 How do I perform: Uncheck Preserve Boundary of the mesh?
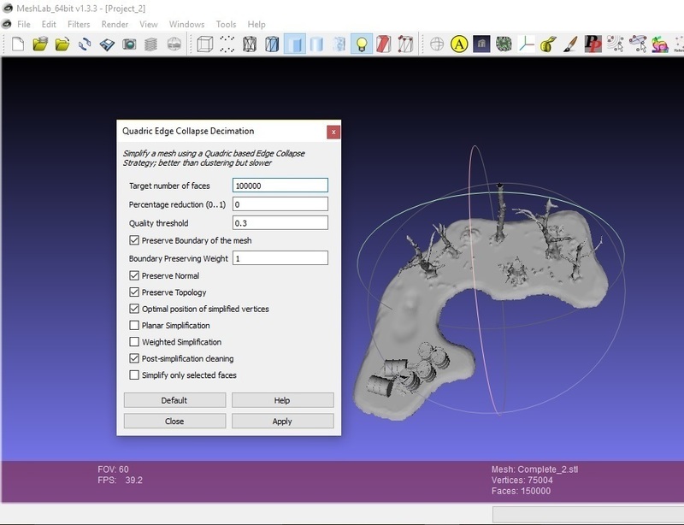point(134,240)
